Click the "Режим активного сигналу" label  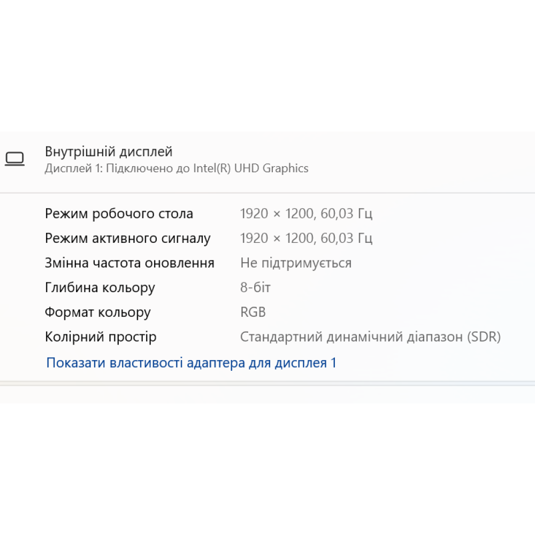[x=128, y=238]
